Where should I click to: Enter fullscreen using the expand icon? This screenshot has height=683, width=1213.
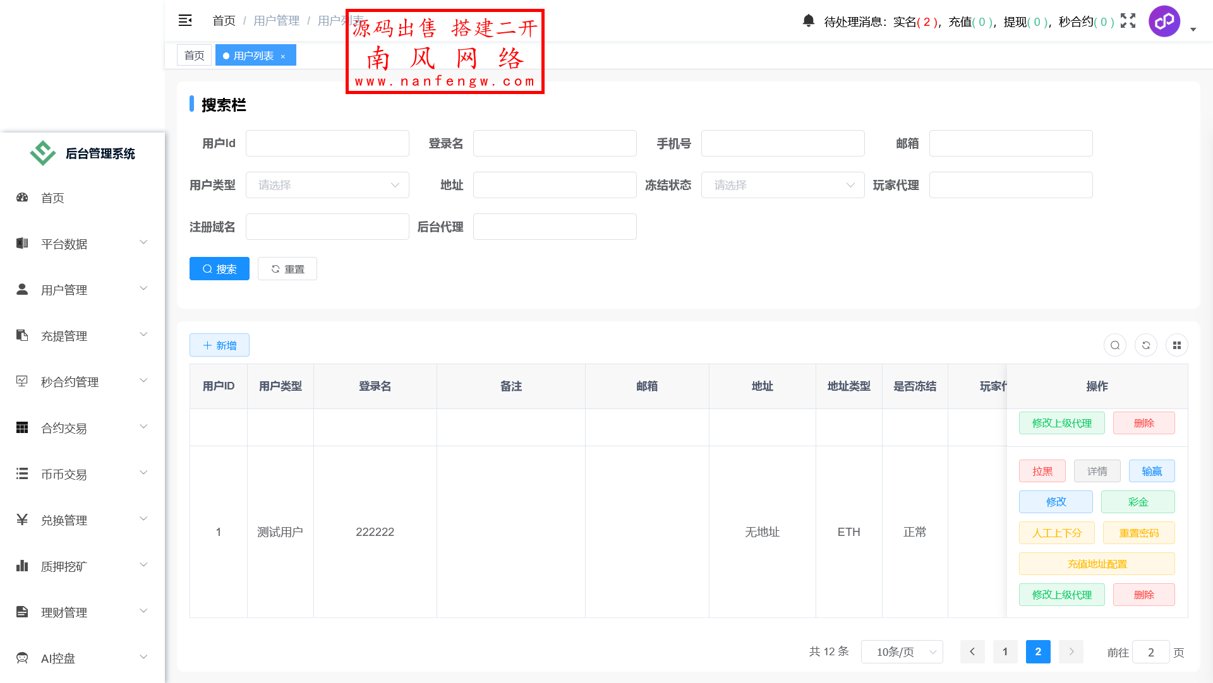coord(1128,21)
